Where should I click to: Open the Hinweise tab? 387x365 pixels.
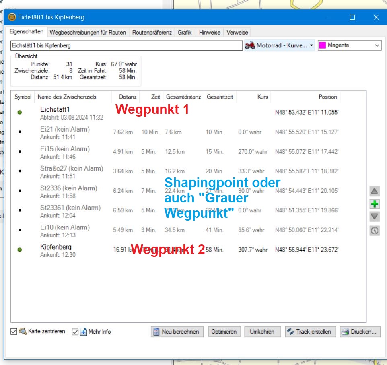210,32
